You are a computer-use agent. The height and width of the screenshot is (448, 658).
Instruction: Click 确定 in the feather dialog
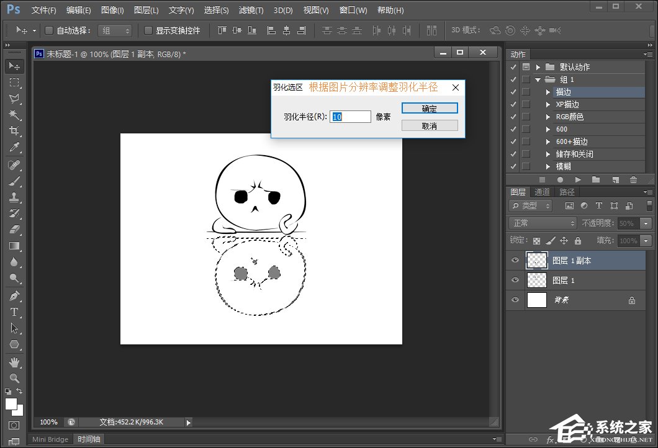tap(430, 109)
